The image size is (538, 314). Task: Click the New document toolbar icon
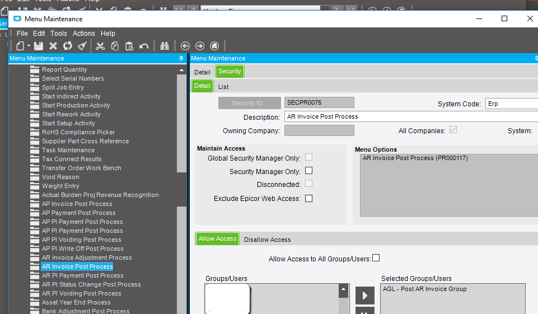point(20,46)
